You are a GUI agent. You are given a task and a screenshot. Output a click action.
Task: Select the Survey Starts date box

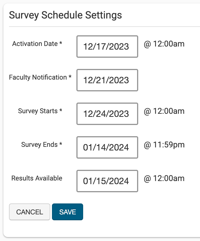tap(107, 114)
